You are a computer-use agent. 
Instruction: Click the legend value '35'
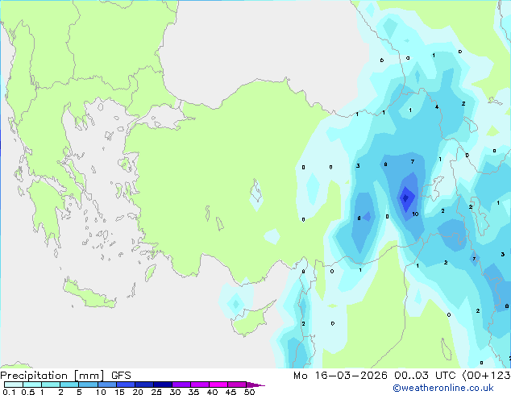coord(193,392)
